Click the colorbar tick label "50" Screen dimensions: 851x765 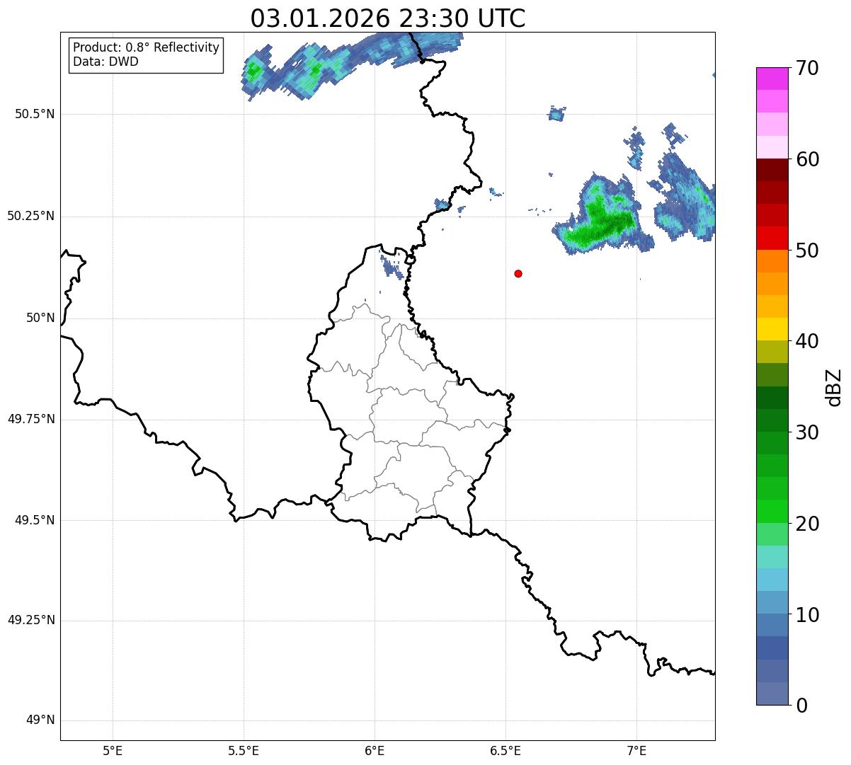coord(807,251)
